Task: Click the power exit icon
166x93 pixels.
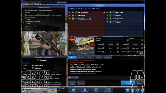Action: click(x=142, y=90)
